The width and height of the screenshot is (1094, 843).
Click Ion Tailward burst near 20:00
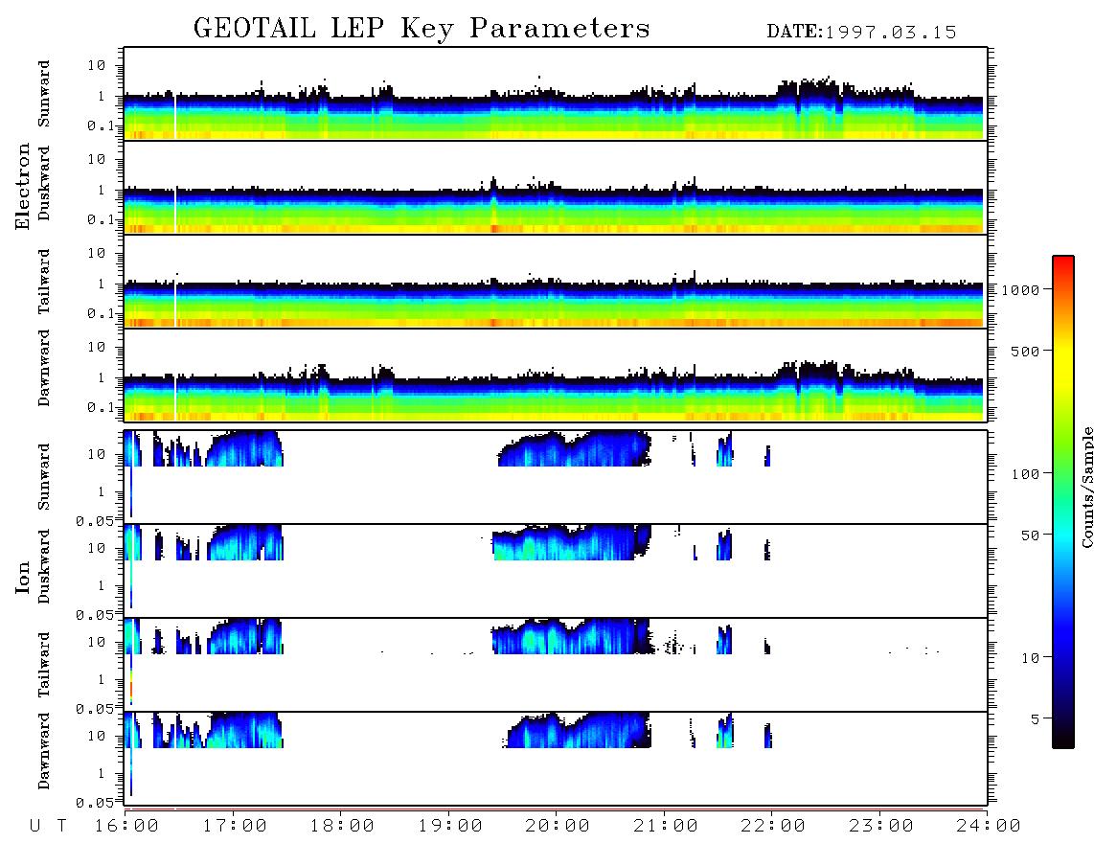[571, 637]
